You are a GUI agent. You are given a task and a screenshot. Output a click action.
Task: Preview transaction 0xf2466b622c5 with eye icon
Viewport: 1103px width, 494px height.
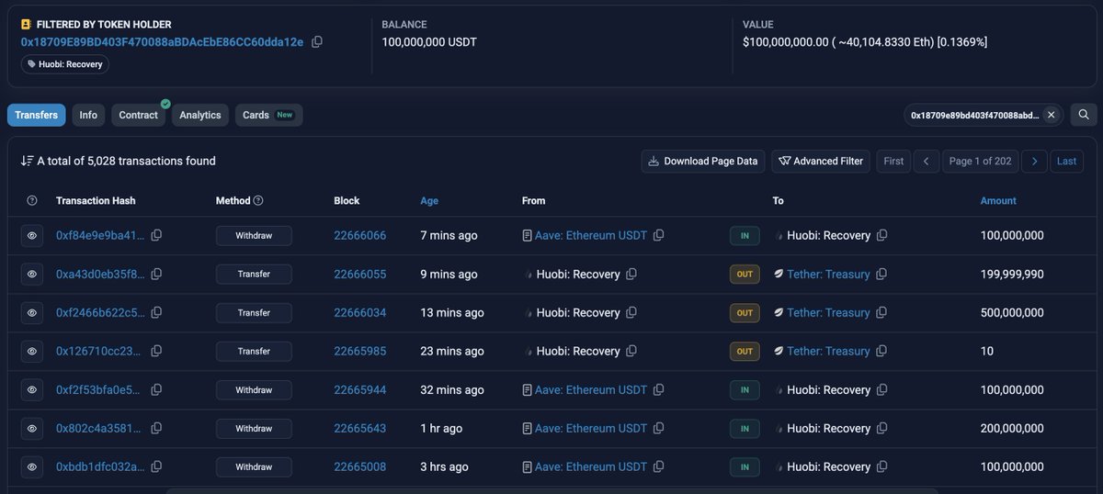click(32, 313)
